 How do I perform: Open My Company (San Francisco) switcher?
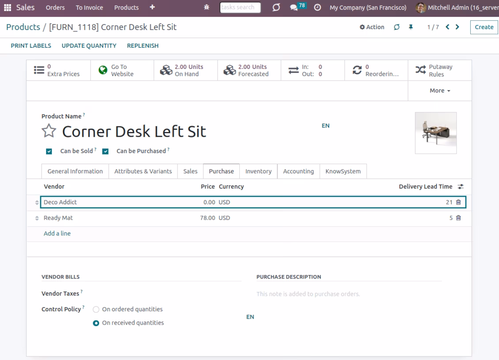(x=368, y=8)
